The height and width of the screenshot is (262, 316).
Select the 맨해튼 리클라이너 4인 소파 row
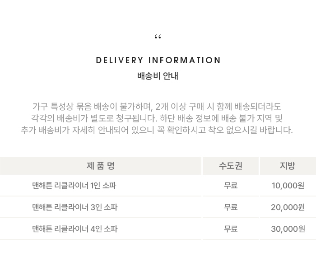[74, 229]
